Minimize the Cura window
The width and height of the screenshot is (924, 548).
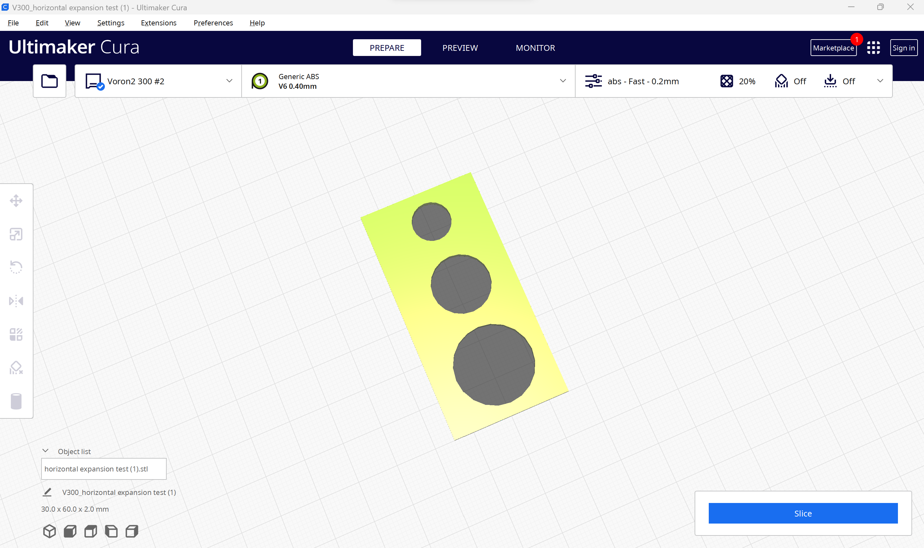(851, 7)
